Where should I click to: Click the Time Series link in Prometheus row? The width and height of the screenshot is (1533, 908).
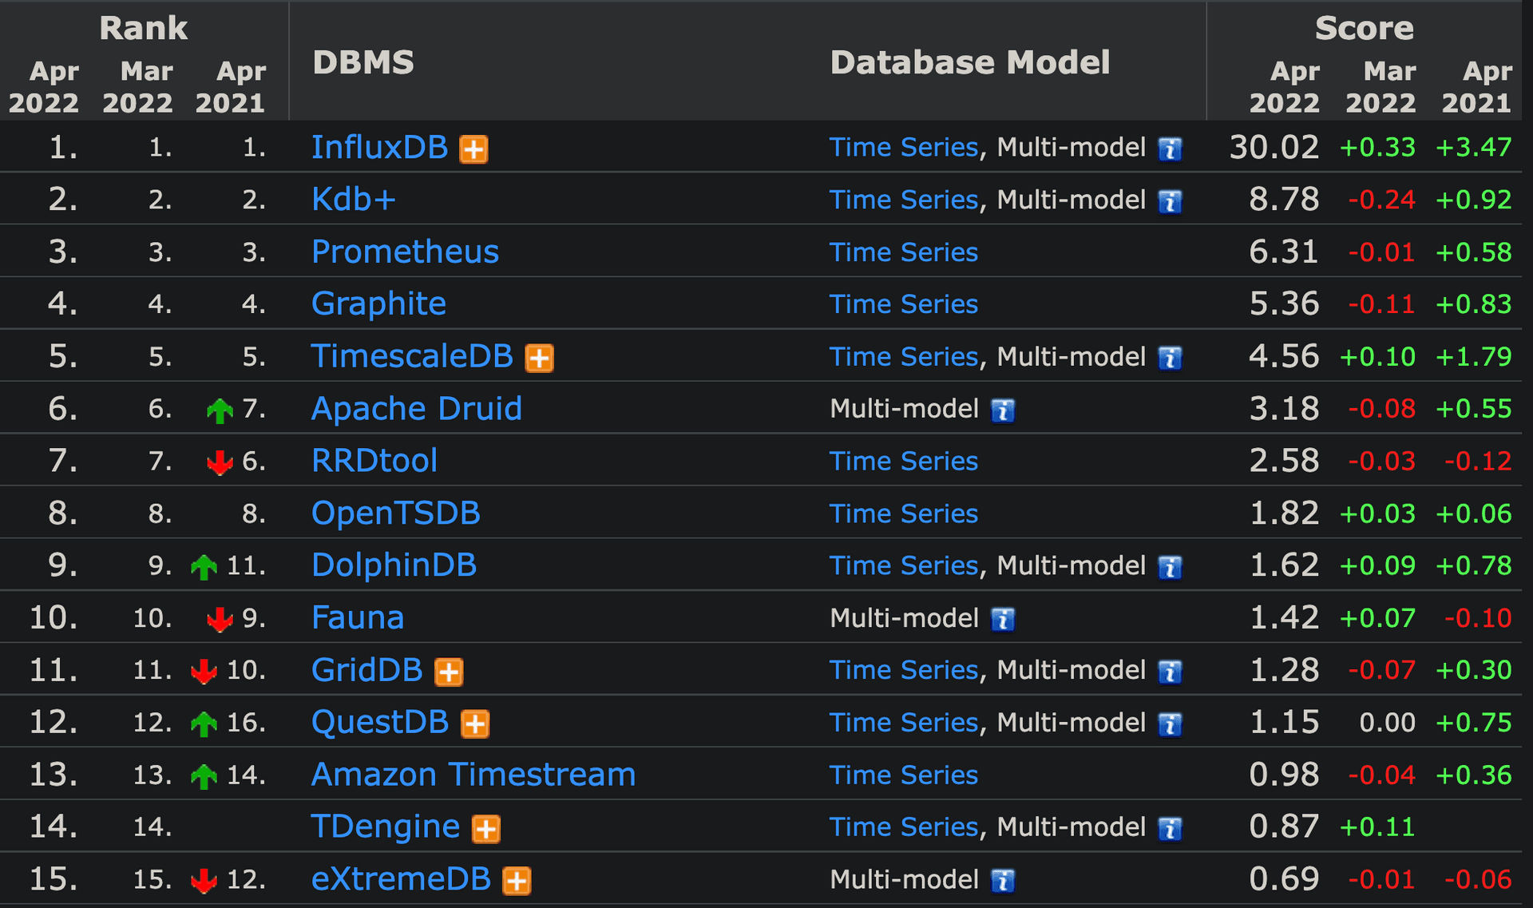(x=903, y=252)
